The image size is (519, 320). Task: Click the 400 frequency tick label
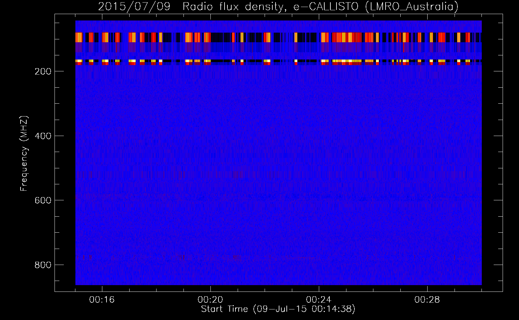coord(43,136)
